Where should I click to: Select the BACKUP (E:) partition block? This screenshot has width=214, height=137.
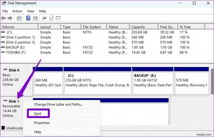(x=153, y=80)
